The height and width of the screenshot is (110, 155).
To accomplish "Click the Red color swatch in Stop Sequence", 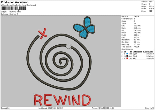I will [x=127, y=59].
